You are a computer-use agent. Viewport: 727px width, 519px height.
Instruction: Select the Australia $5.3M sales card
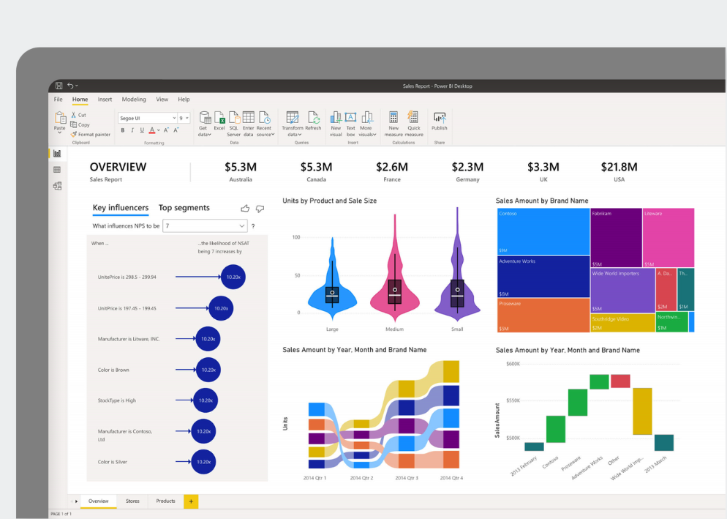tap(241, 171)
